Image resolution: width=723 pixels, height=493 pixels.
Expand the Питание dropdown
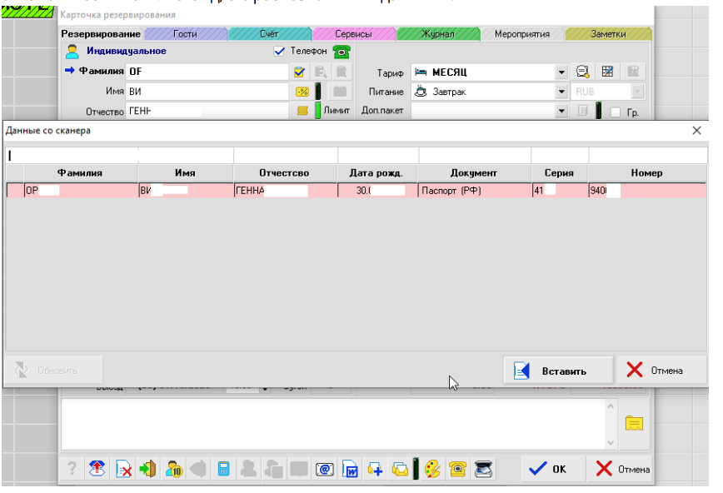click(561, 92)
